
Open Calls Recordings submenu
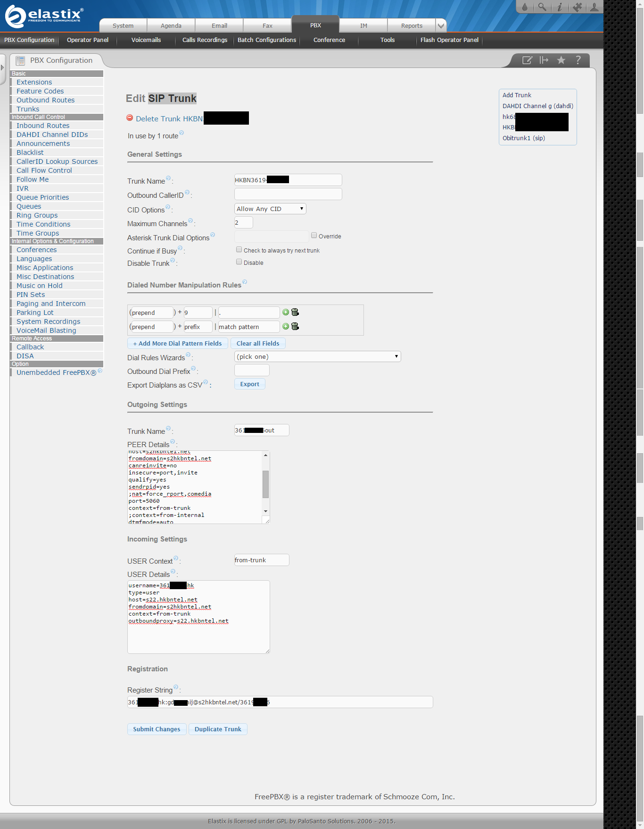pos(205,40)
